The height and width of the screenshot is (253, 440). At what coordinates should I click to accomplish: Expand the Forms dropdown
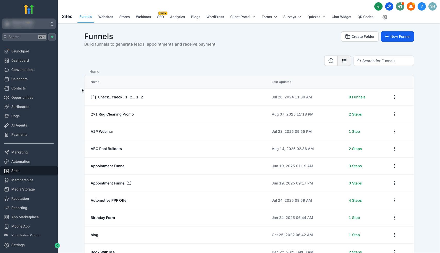[269, 17]
